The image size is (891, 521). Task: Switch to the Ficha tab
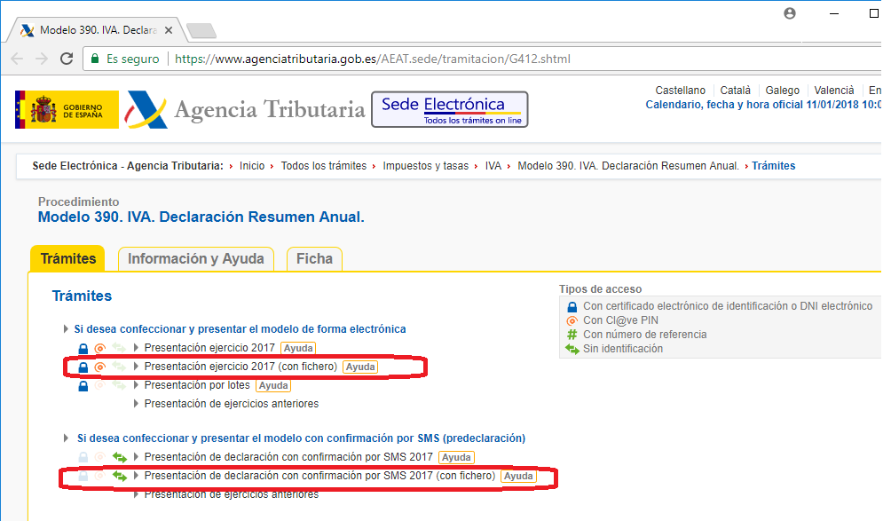(314, 258)
